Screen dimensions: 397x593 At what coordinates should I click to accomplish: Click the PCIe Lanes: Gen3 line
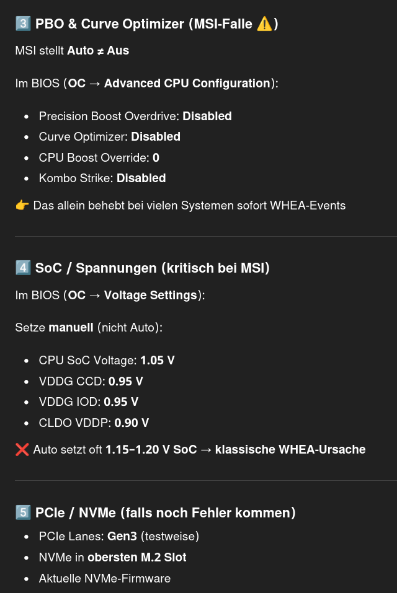click(119, 536)
